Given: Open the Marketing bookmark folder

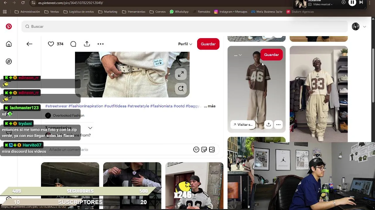Looking at the screenshot, I should pos(108,12).
